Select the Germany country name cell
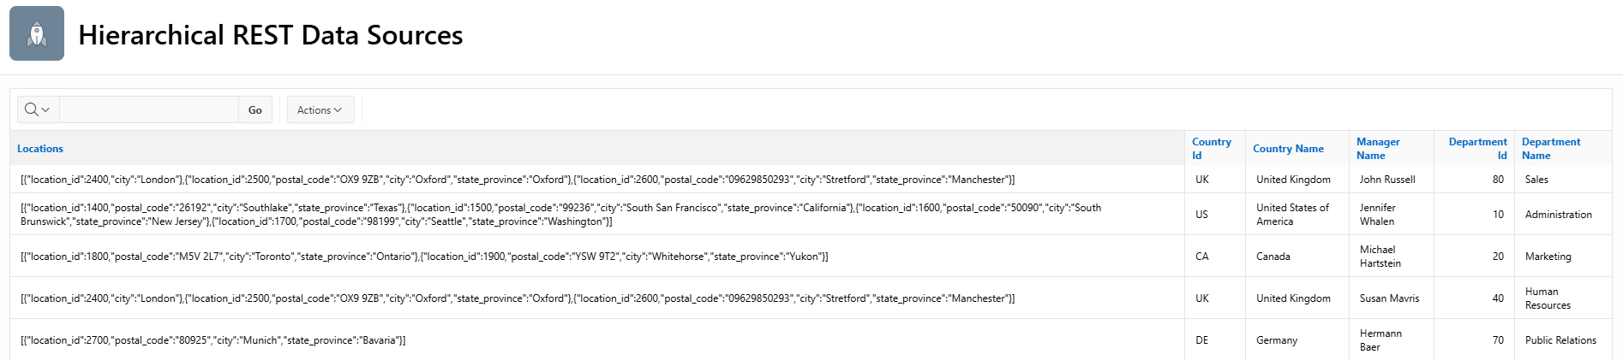This screenshot has height=360, width=1623. pyautogui.click(x=1297, y=339)
